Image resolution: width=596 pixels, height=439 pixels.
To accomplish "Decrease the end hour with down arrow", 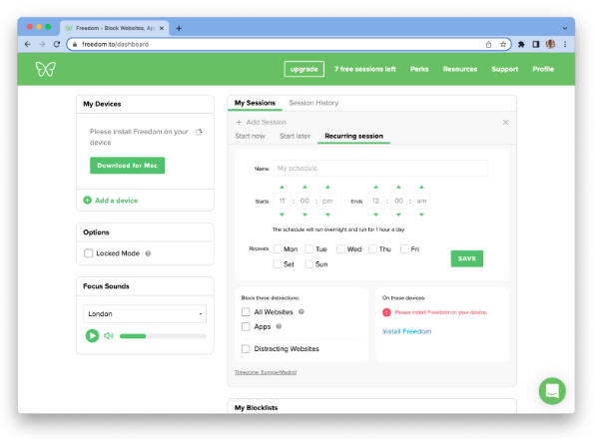I will pos(376,215).
